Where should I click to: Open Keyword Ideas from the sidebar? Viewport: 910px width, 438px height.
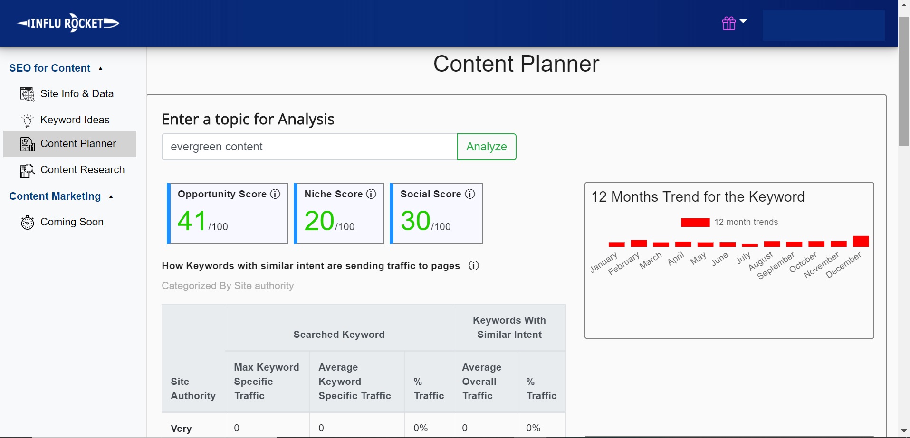(x=75, y=120)
